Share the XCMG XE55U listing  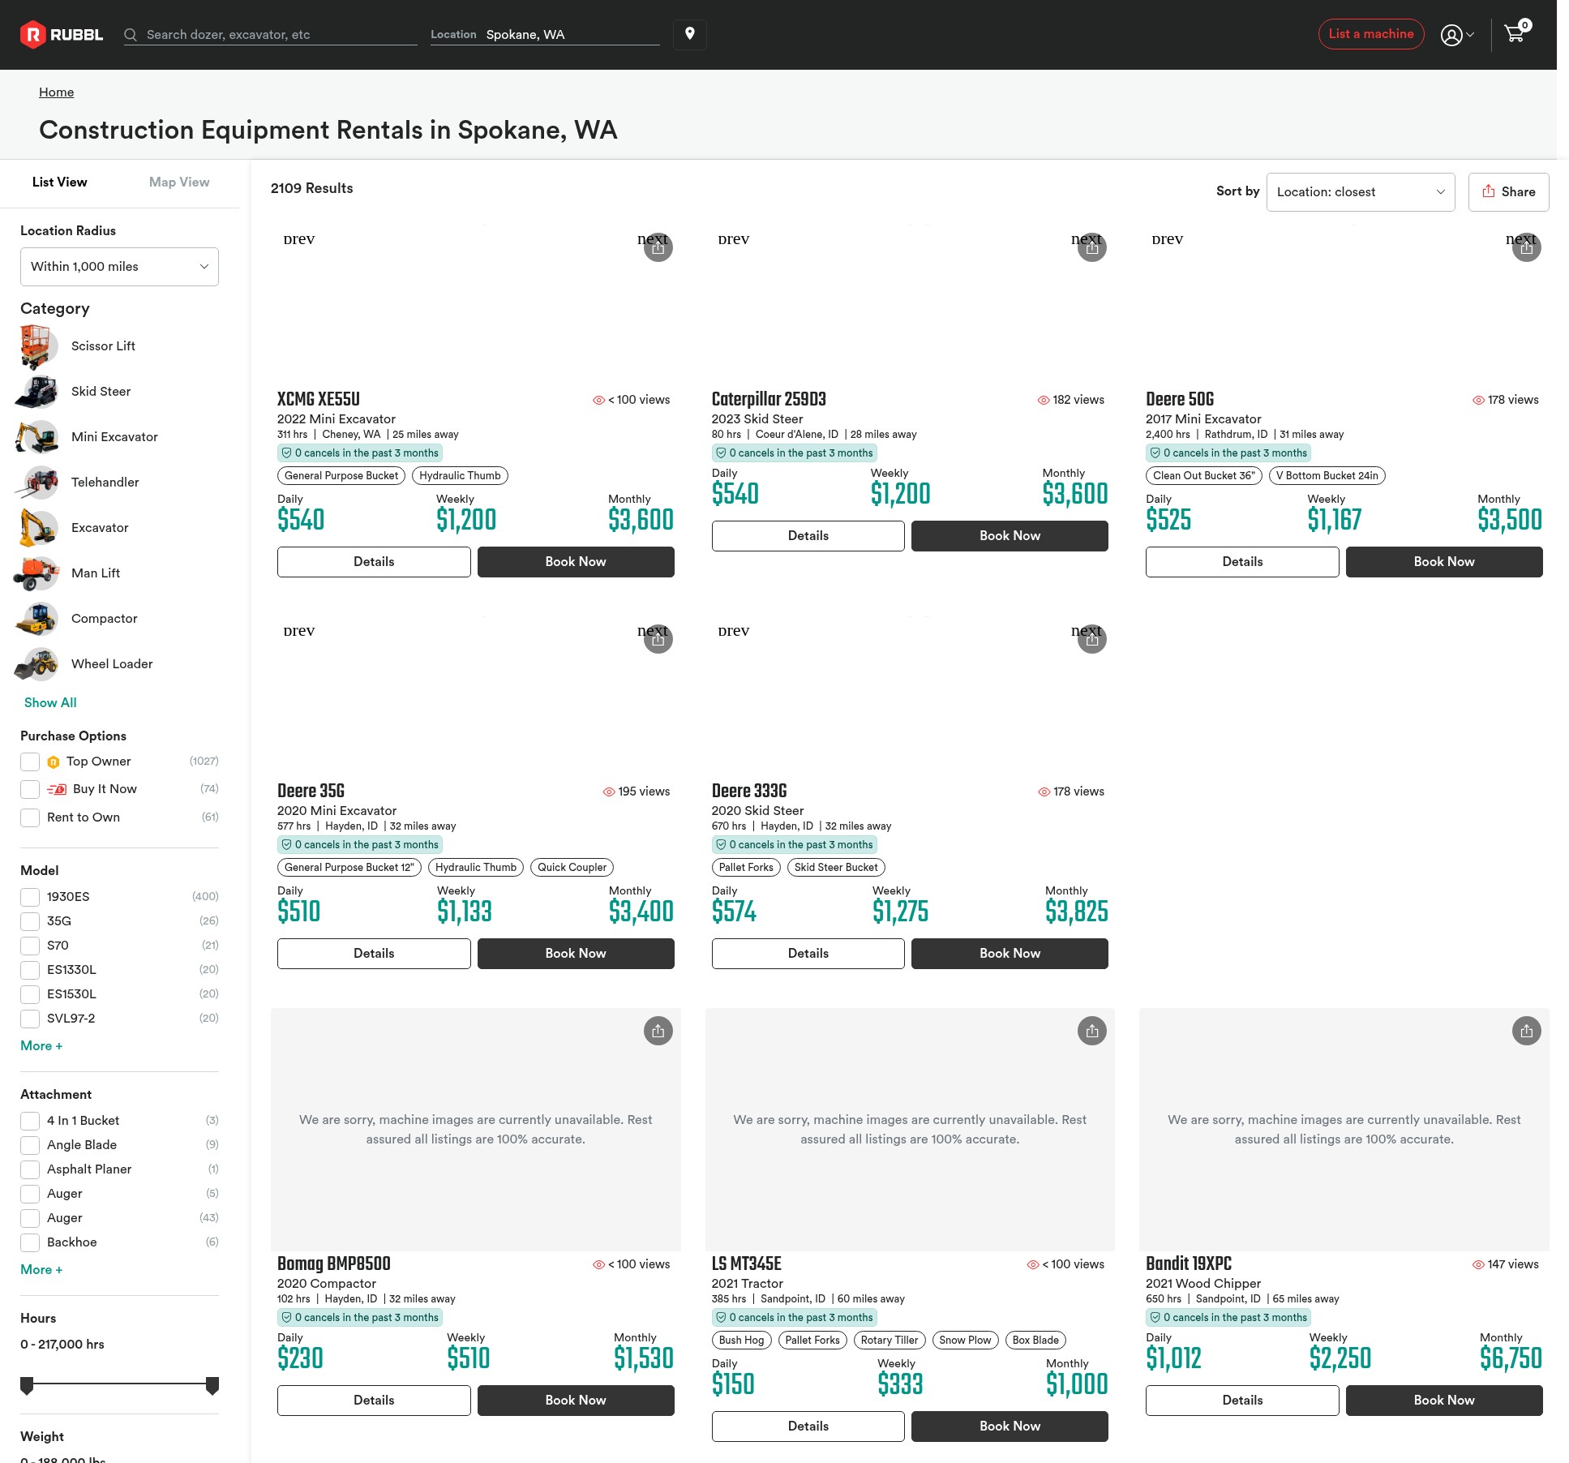pos(658,248)
